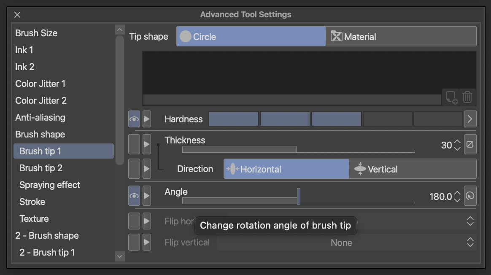
Task: Expand the Flip vertical row arrow
Action: 147,242
